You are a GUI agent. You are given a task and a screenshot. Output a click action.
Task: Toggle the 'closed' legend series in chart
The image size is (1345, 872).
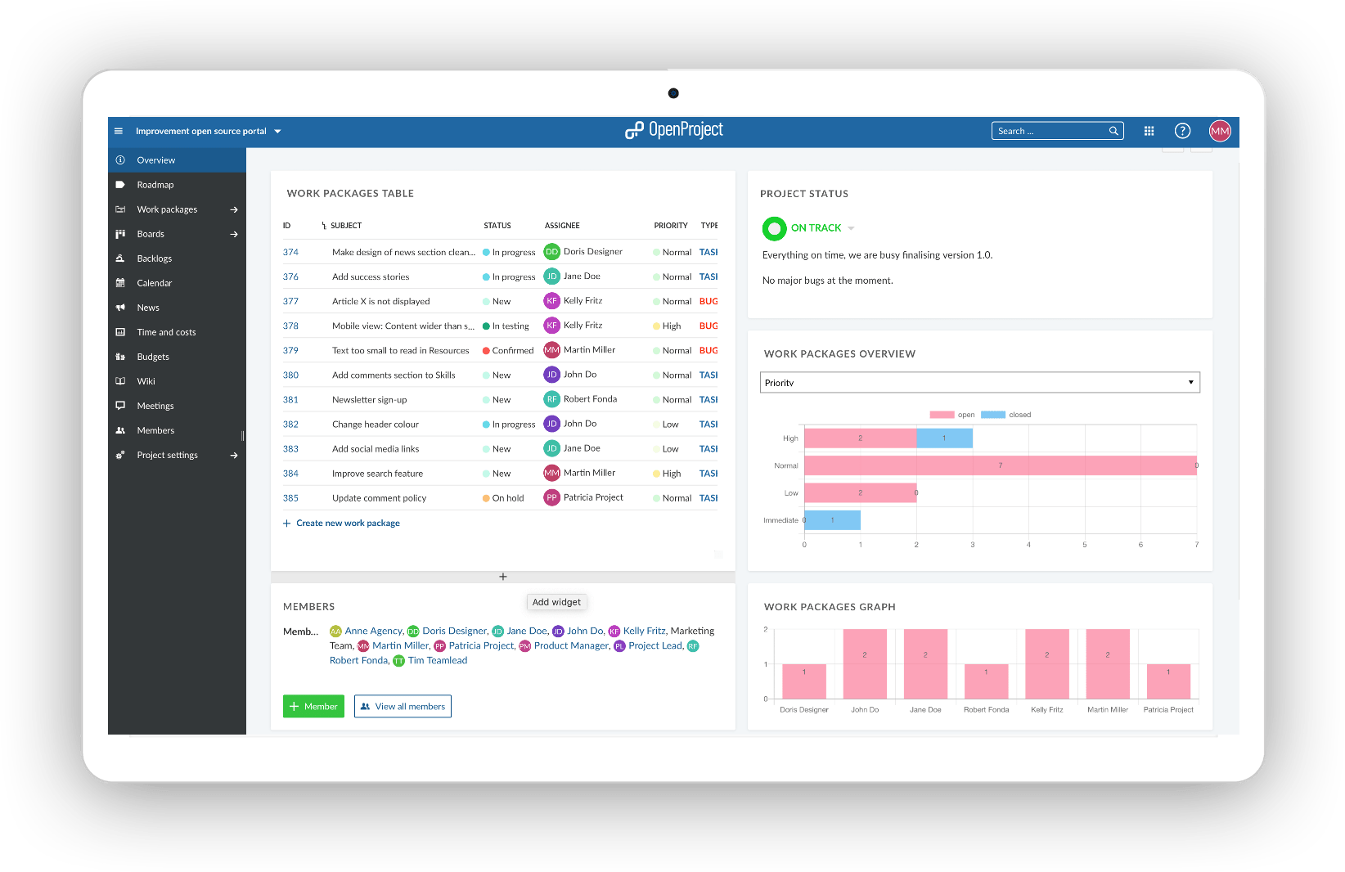(x=1005, y=415)
